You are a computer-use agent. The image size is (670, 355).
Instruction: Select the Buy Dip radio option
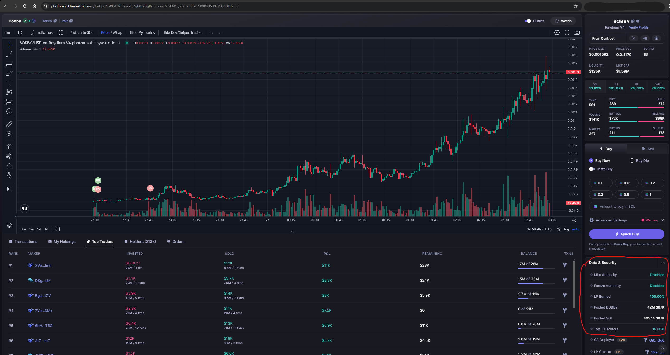[632, 160]
